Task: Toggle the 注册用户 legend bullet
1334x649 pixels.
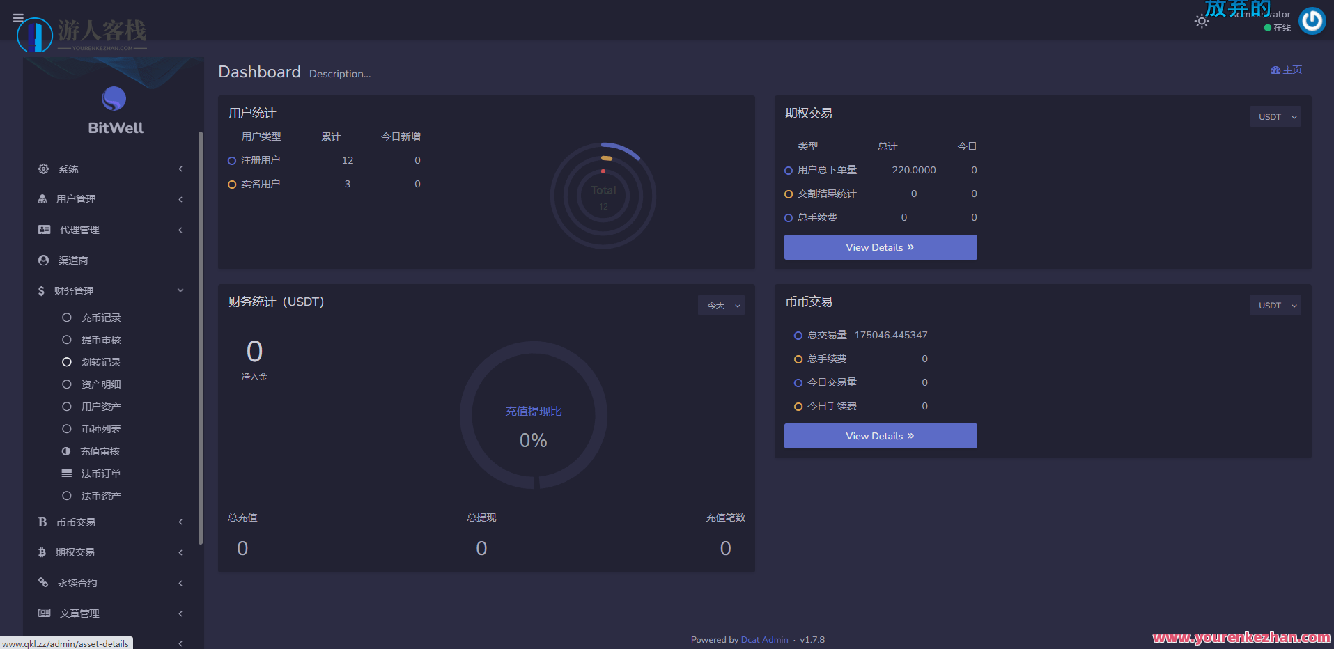Action: pyautogui.click(x=232, y=160)
